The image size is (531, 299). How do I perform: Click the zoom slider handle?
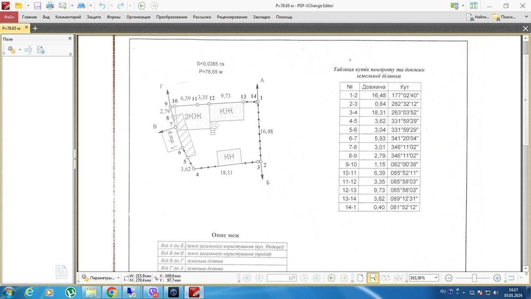click(x=474, y=278)
